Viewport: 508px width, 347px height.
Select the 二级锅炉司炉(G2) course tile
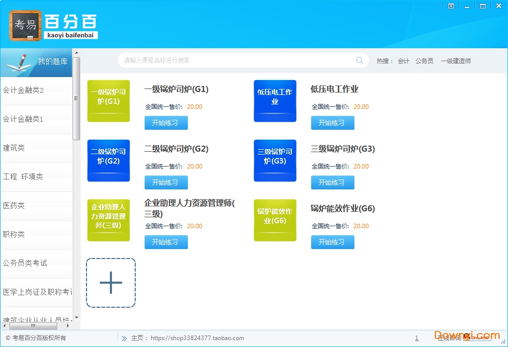pos(108,161)
